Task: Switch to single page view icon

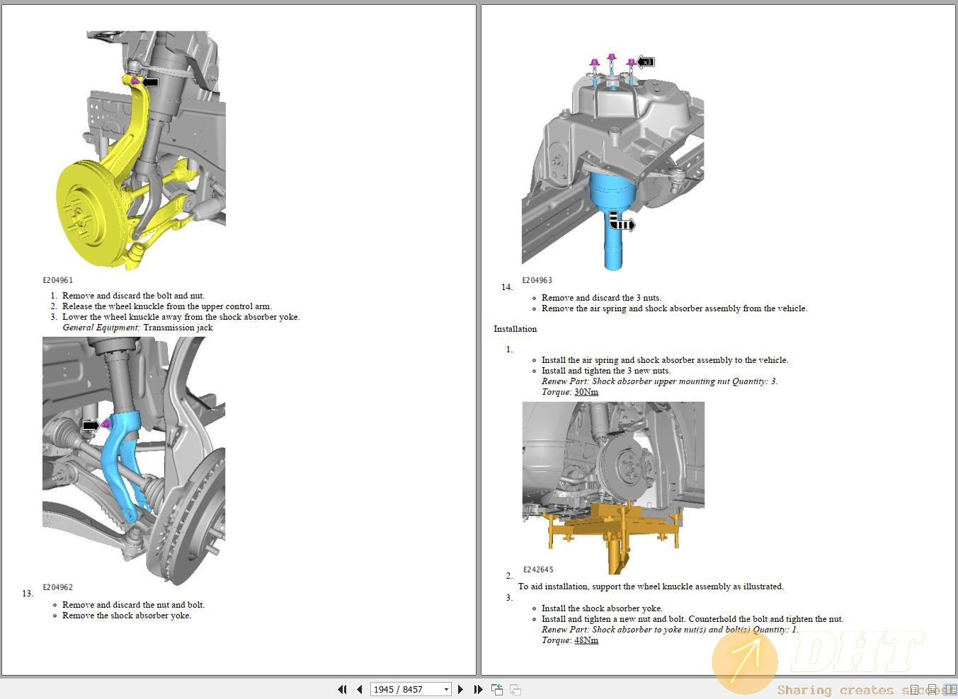Action: pos(915,689)
